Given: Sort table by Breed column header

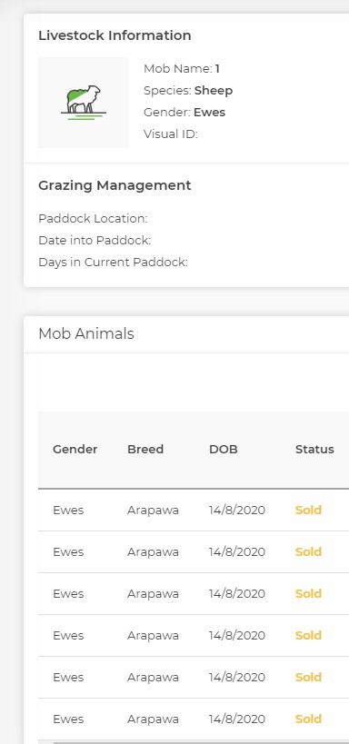Looking at the screenshot, I should [145, 450].
